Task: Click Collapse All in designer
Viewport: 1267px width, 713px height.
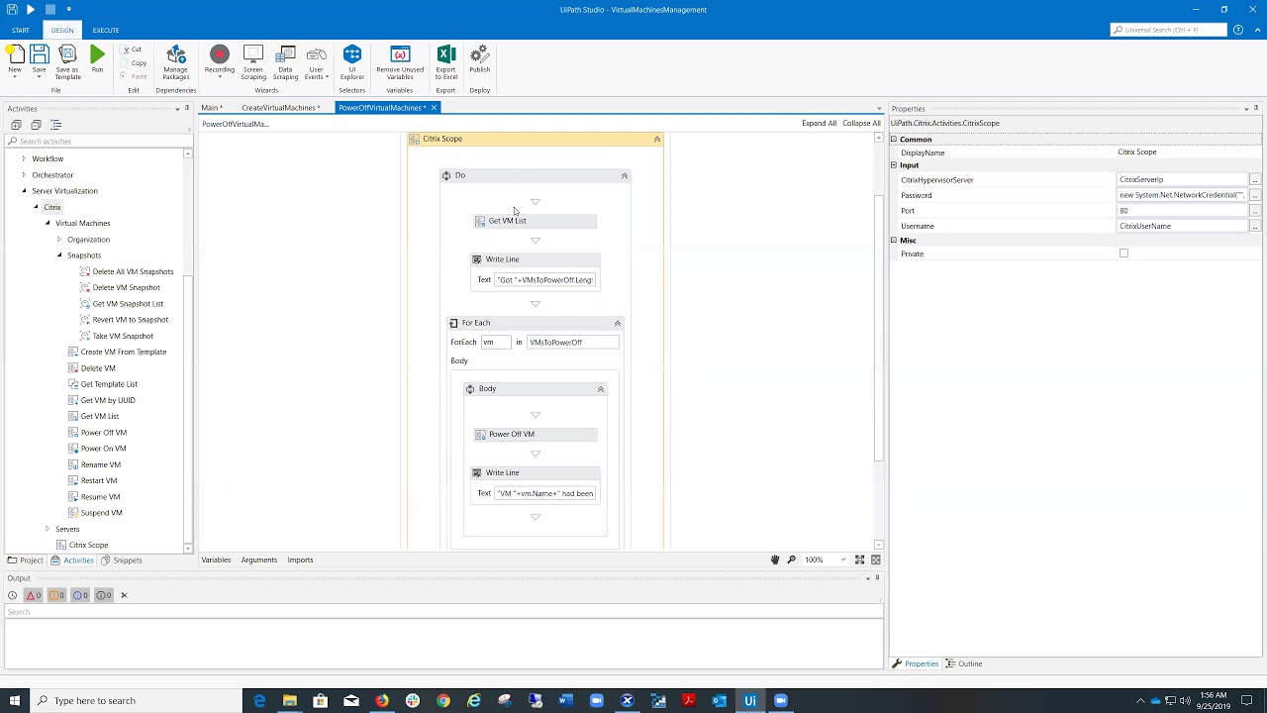Action: point(861,124)
